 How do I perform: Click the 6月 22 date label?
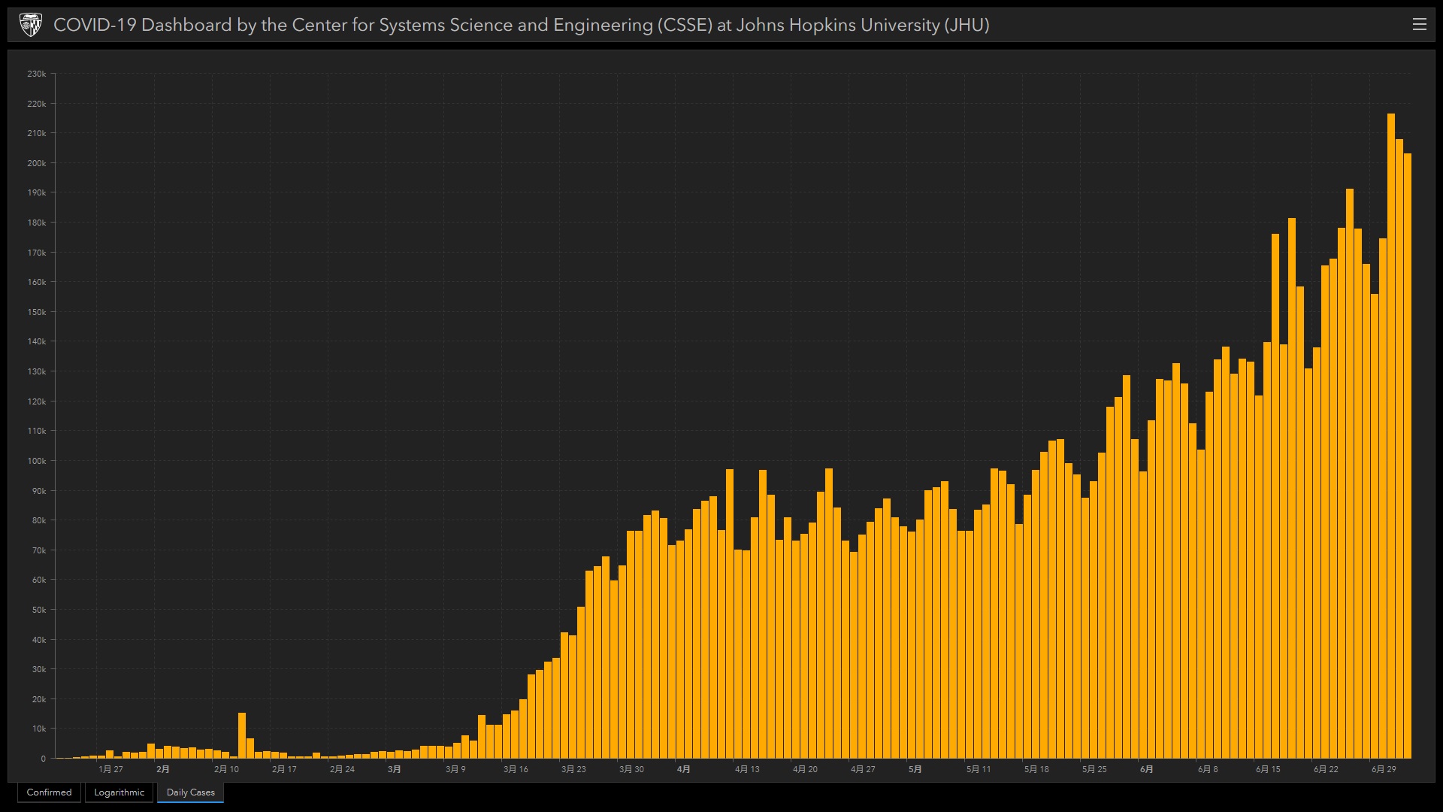pos(1326,769)
